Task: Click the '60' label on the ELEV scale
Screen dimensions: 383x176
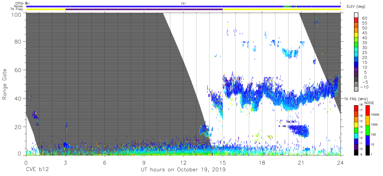Action: 365,18
